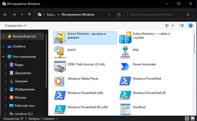Go up one folder level
This screenshot has width=197, height=121.
coord(29,15)
